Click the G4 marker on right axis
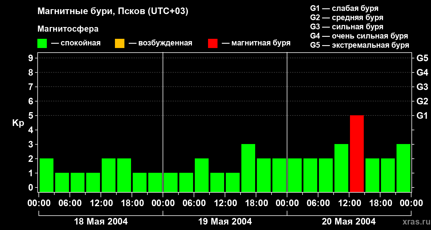 pos(422,72)
